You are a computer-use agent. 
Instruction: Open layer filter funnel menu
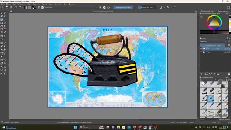pyautogui.click(x=229, y=42)
